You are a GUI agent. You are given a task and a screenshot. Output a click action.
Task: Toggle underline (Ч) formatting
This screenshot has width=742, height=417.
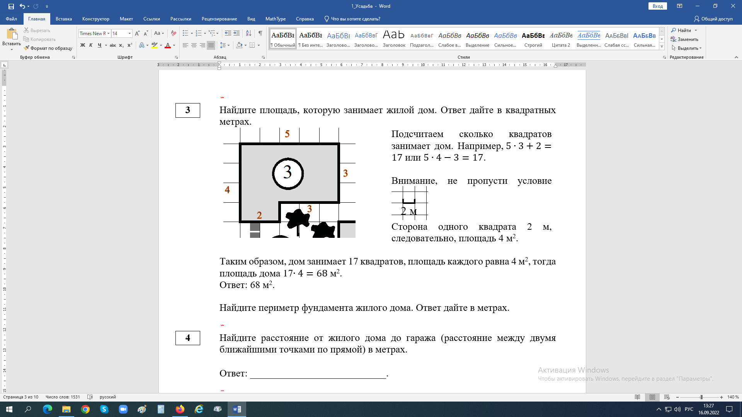point(99,45)
